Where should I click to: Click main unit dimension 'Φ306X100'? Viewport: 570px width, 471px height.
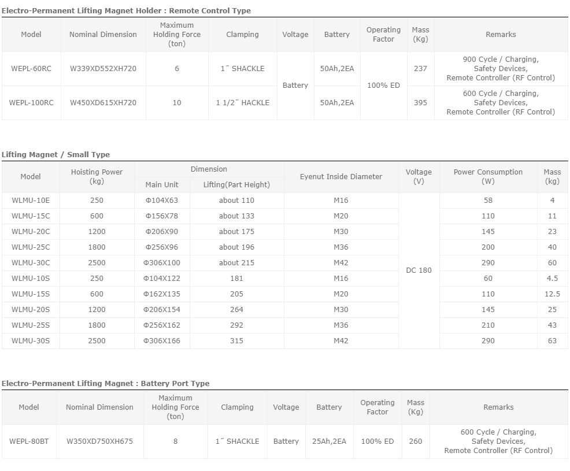point(162,263)
